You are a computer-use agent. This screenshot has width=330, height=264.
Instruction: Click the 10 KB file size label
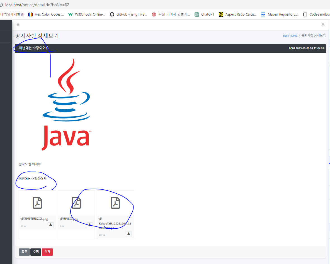pyautogui.click(x=24, y=226)
